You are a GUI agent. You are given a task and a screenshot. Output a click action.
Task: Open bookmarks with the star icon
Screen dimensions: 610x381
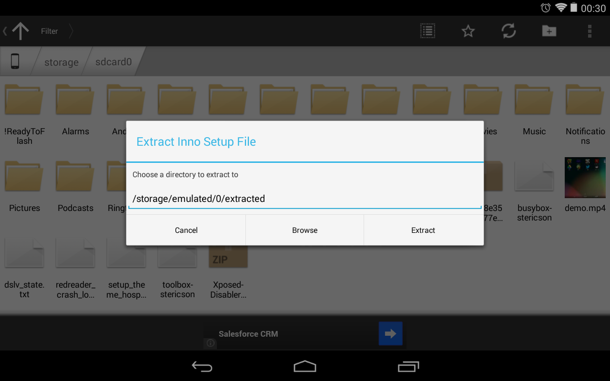point(468,31)
